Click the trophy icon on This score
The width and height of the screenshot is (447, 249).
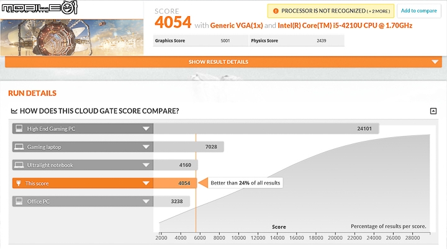[19, 183]
